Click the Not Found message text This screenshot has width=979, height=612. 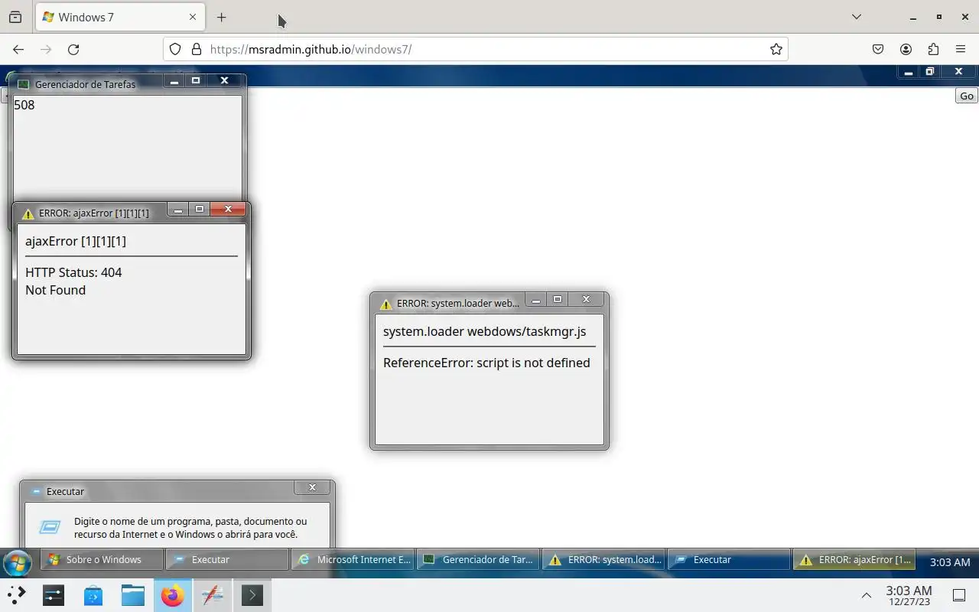(55, 290)
